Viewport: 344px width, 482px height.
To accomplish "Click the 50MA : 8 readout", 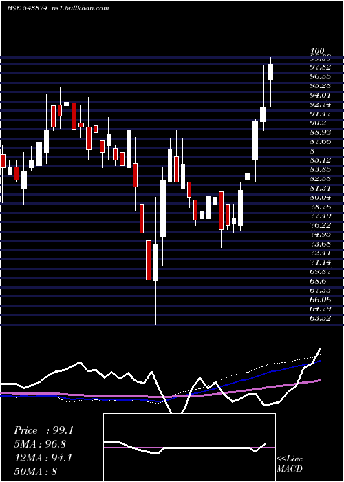I will (x=35, y=471).
